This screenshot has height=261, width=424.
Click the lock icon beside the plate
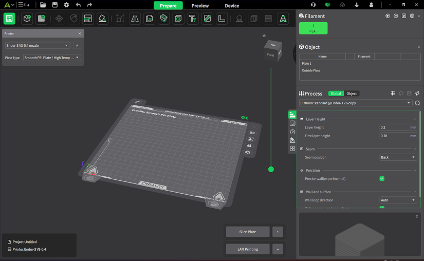click(x=249, y=145)
